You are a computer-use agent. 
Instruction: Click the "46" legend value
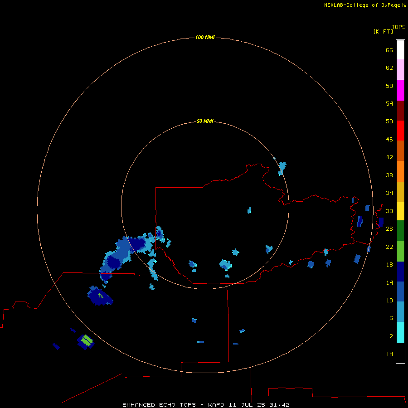pos(389,140)
